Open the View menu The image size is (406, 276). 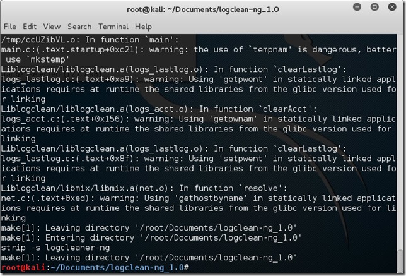52,27
